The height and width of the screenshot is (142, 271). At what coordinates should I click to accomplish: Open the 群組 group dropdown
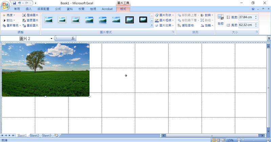[x=207, y=20]
